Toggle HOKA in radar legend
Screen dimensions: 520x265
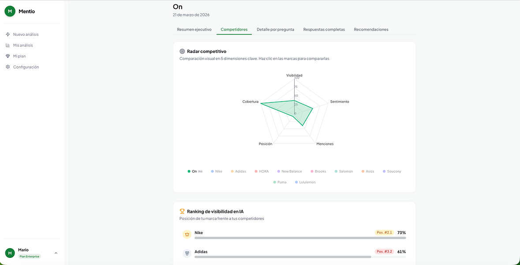coord(262,171)
